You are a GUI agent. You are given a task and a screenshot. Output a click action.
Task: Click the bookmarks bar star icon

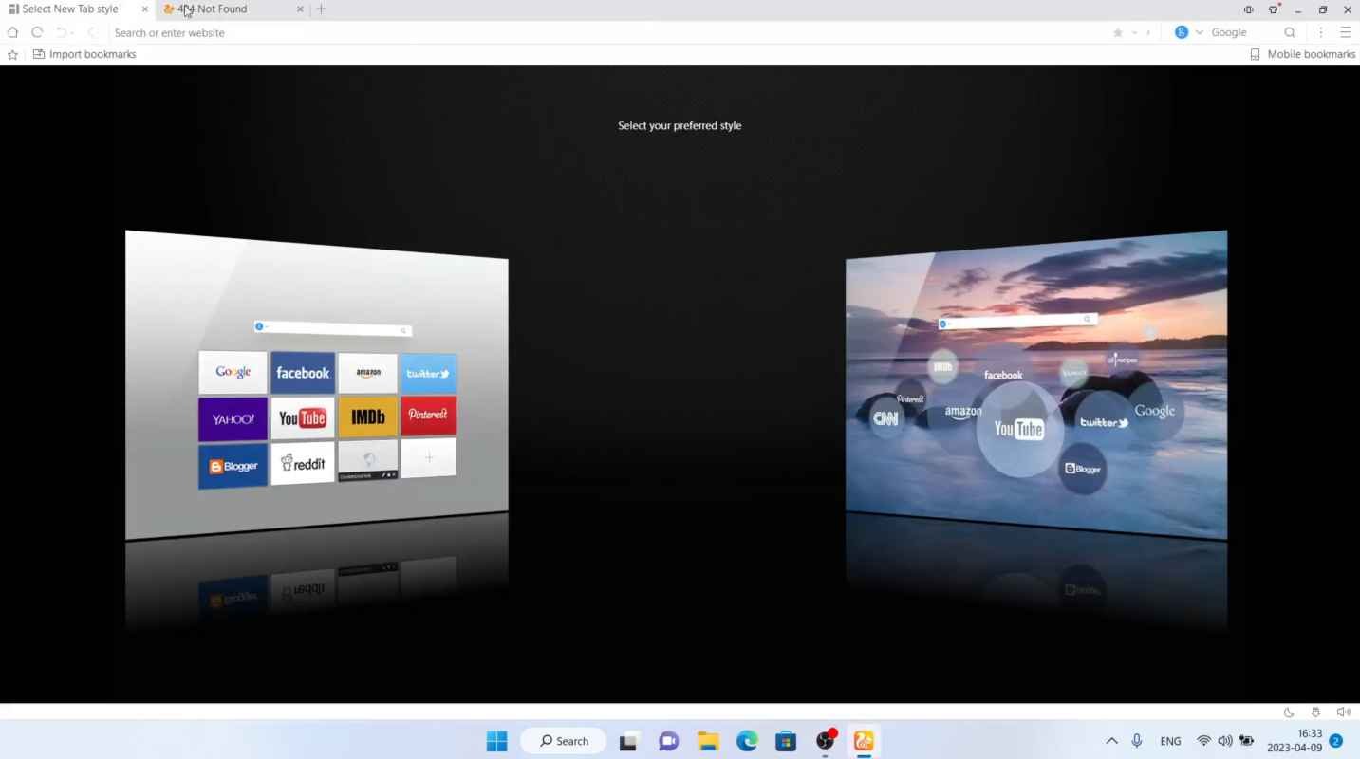tap(12, 54)
